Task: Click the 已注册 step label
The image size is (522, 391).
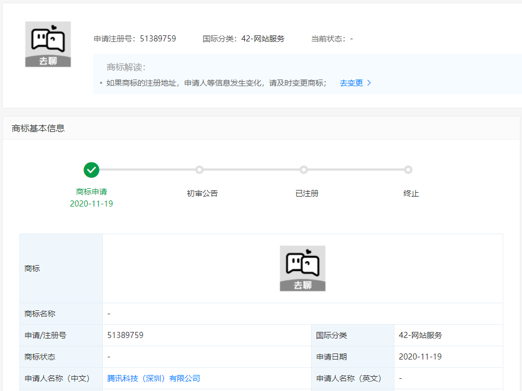Action: point(307,193)
